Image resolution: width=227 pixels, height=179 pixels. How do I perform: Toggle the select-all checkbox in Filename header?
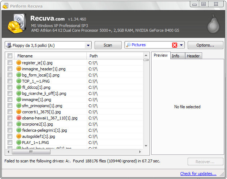coord(10,56)
